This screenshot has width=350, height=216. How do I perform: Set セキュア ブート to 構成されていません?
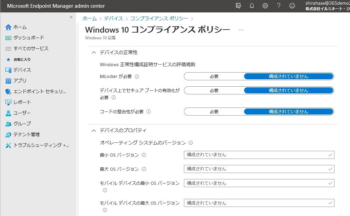pos(288,90)
